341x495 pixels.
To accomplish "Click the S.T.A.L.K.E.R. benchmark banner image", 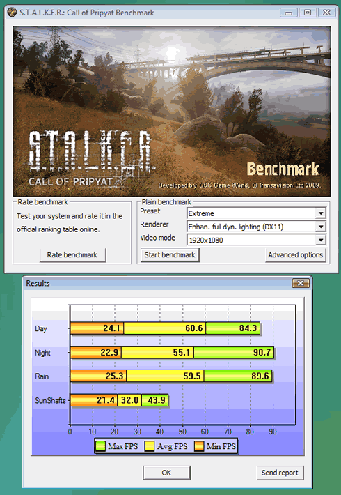I will [171, 112].
